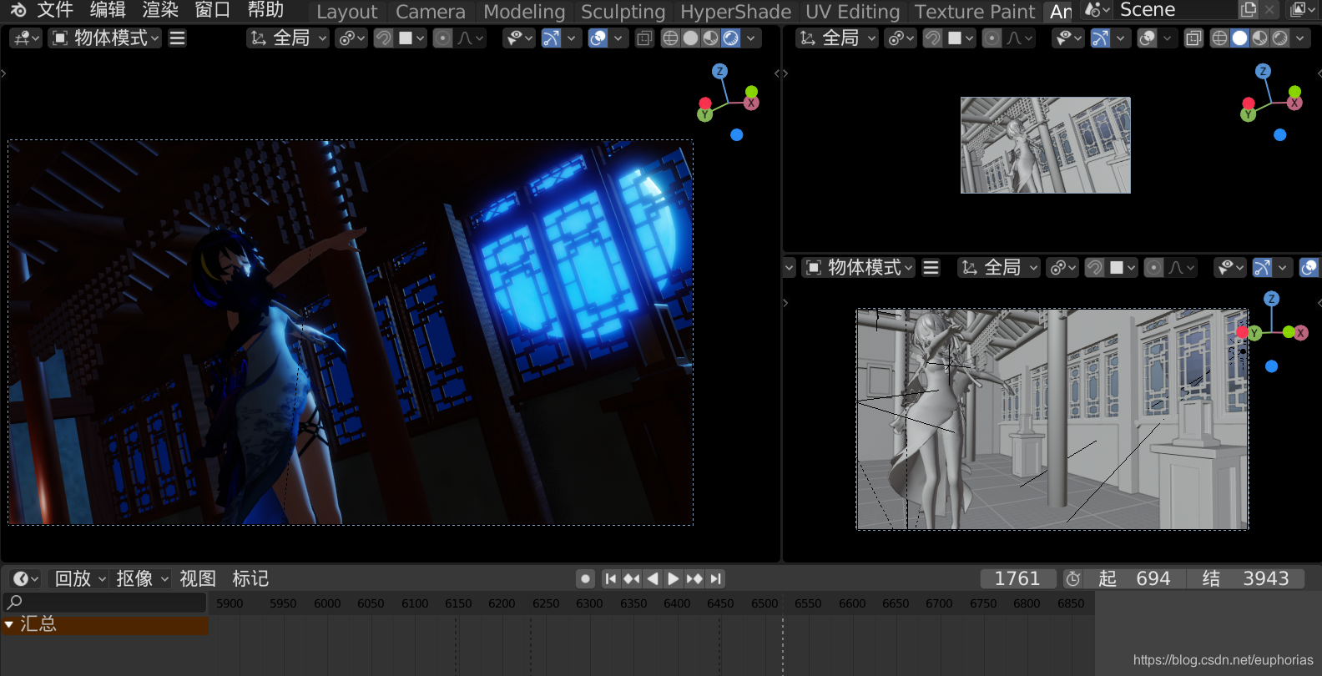Viewport: 1322px width, 676px height.
Task: Select solid shading in top-right viewport
Action: pos(1239,38)
